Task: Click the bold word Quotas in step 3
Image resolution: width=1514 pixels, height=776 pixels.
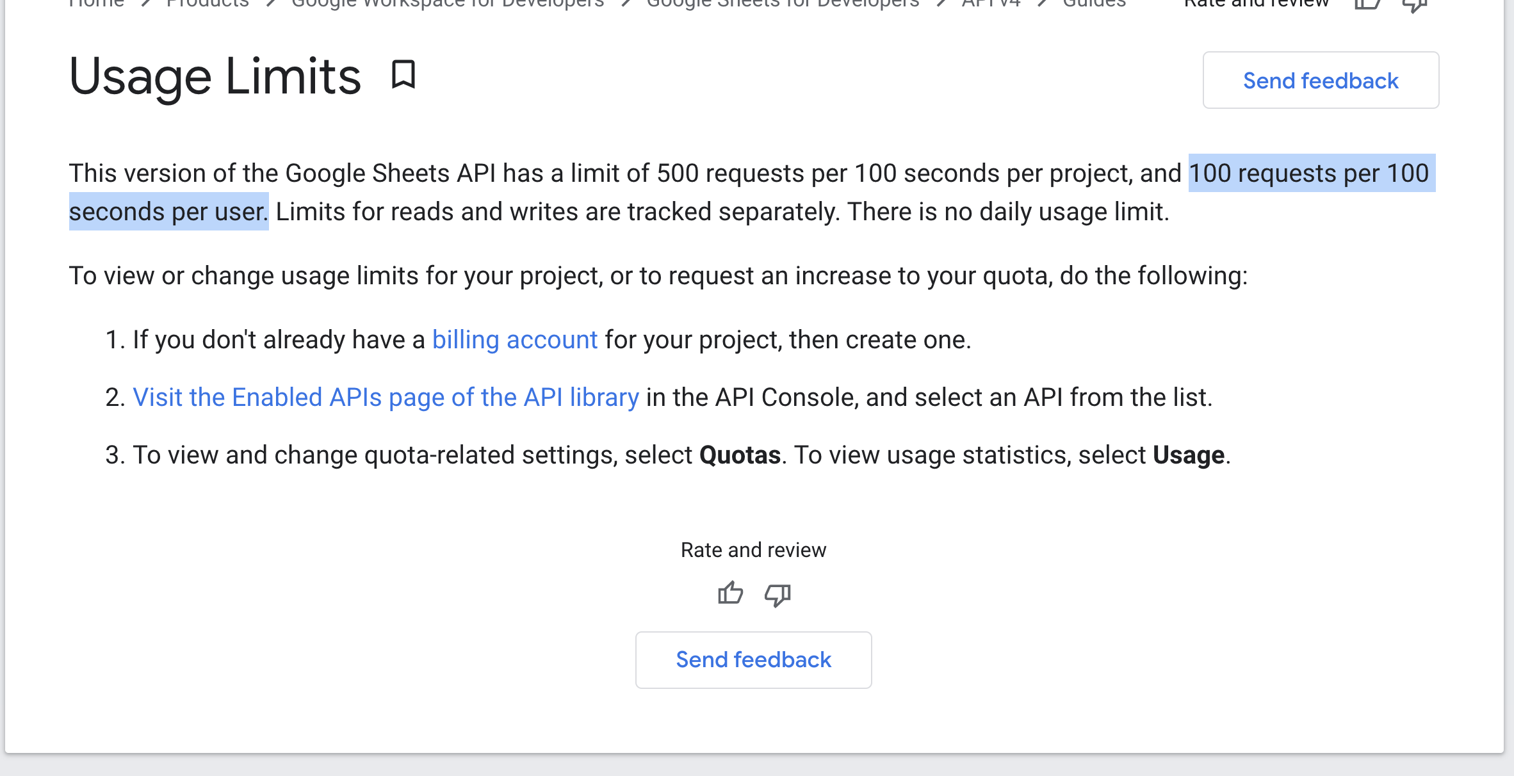Action: tap(740, 455)
